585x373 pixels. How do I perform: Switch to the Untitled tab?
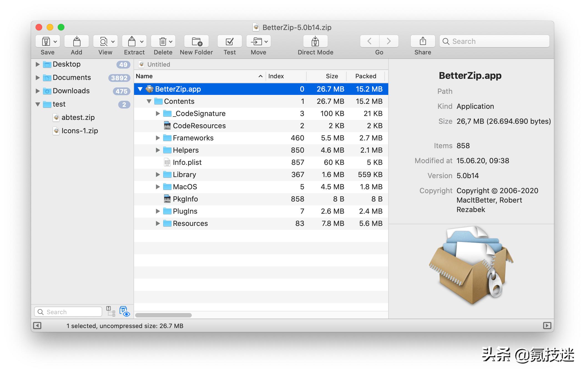click(x=158, y=64)
